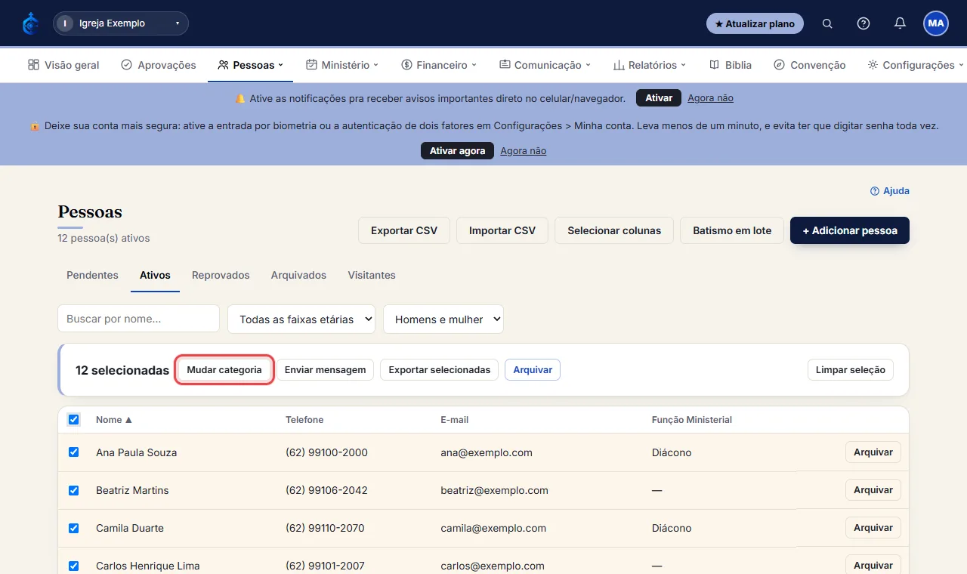Open the Homens e mulheres gender filter
Viewport: 967px width, 574px height.
pos(443,319)
